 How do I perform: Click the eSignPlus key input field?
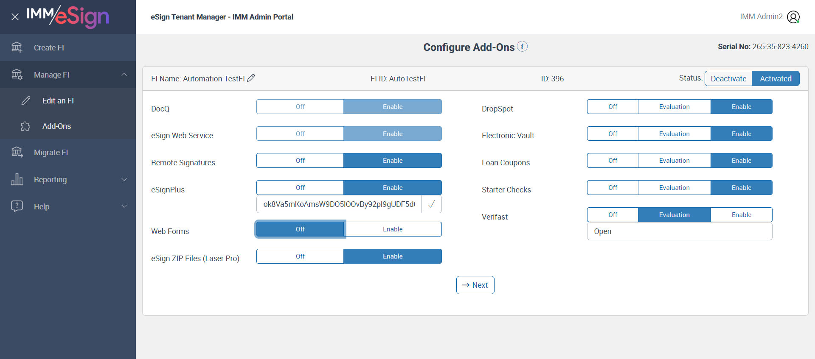click(x=339, y=204)
